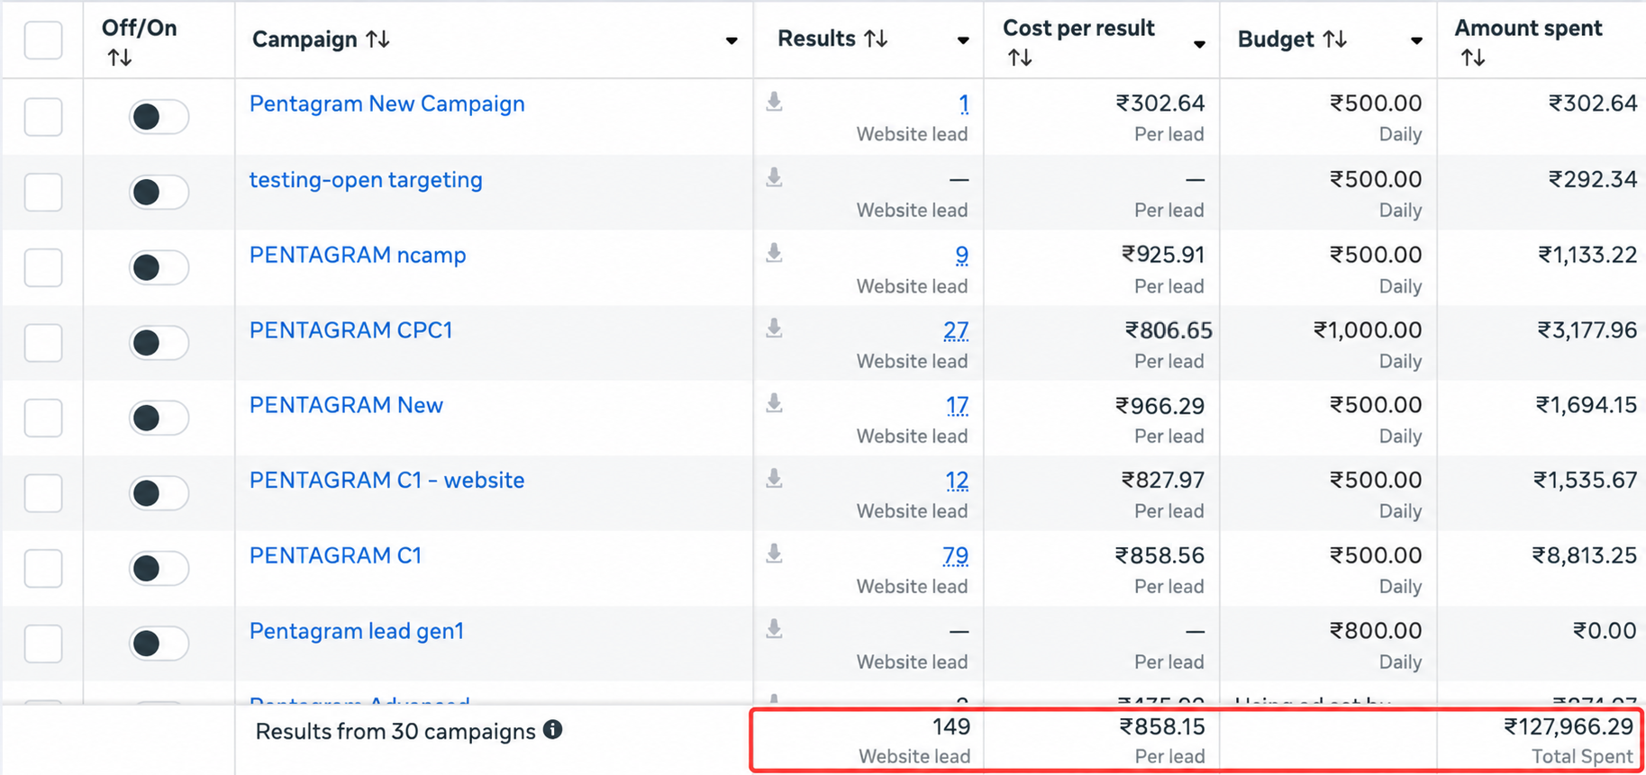The image size is (1646, 775).
Task: Open Cost per result column dropdown
Action: [x=1199, y=44]
